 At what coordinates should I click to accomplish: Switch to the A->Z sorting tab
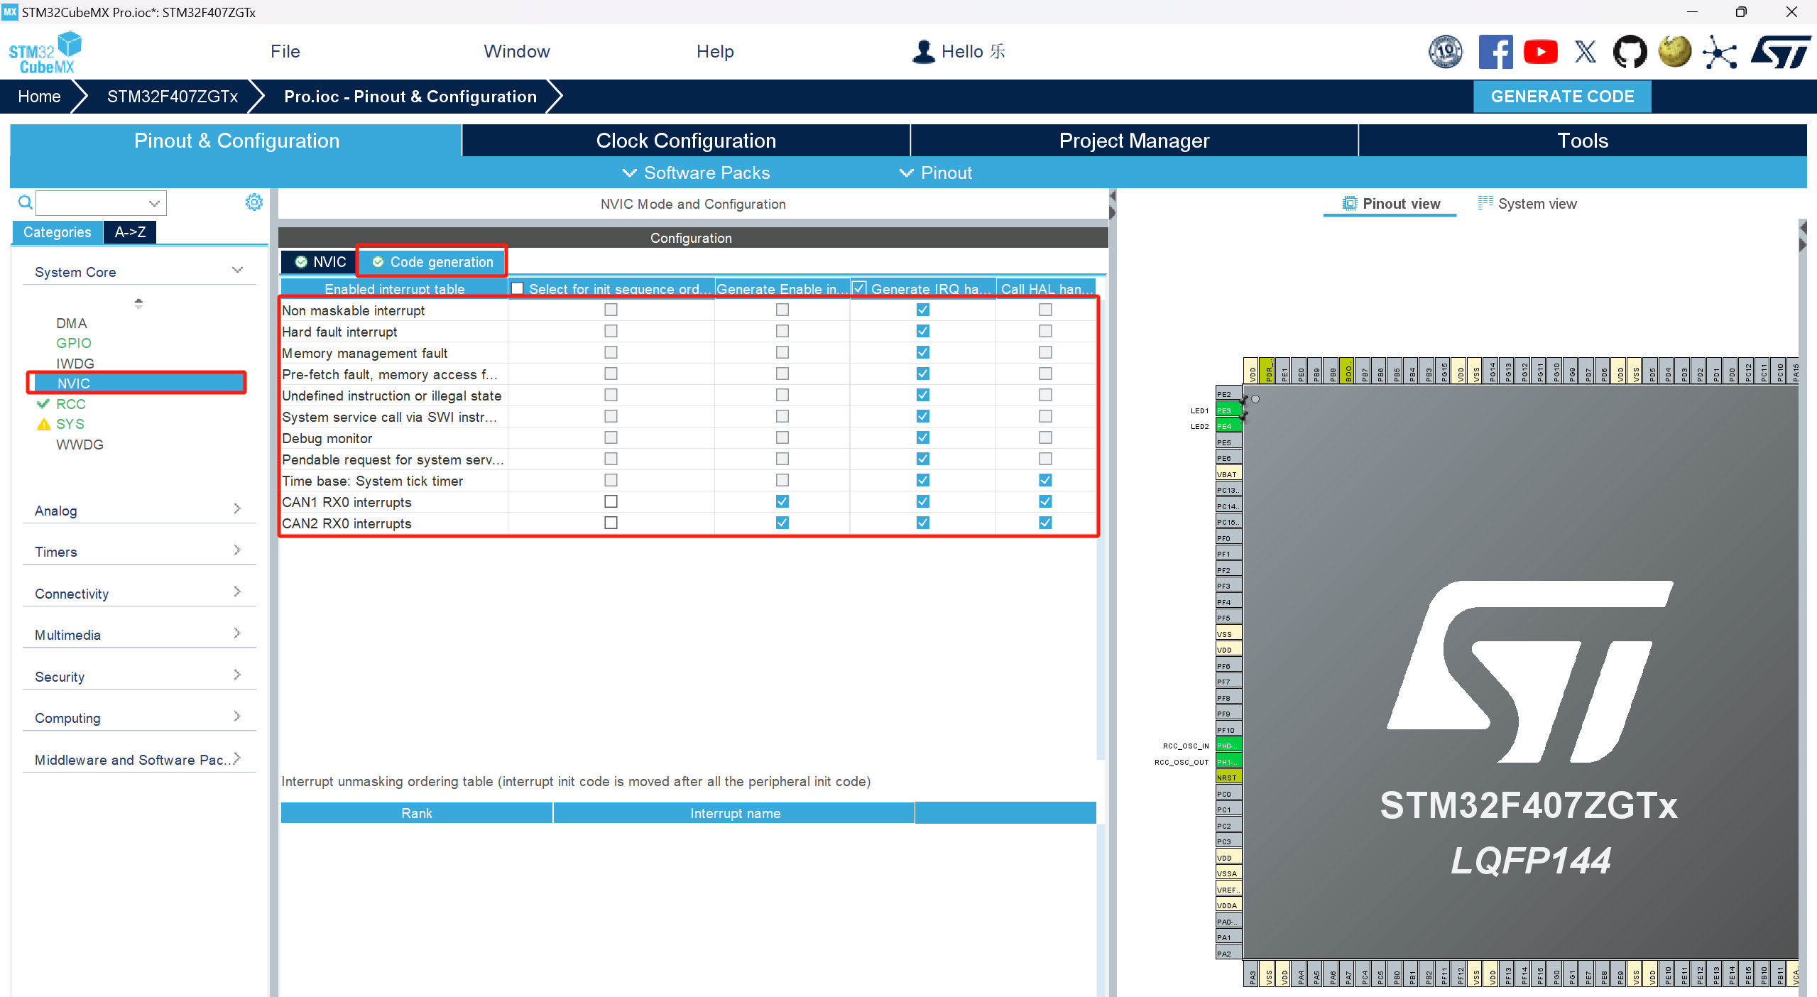(131, 232)
